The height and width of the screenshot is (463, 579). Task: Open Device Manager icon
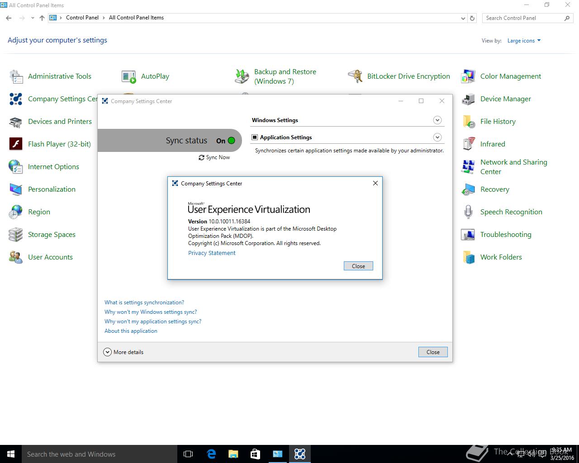468,99
